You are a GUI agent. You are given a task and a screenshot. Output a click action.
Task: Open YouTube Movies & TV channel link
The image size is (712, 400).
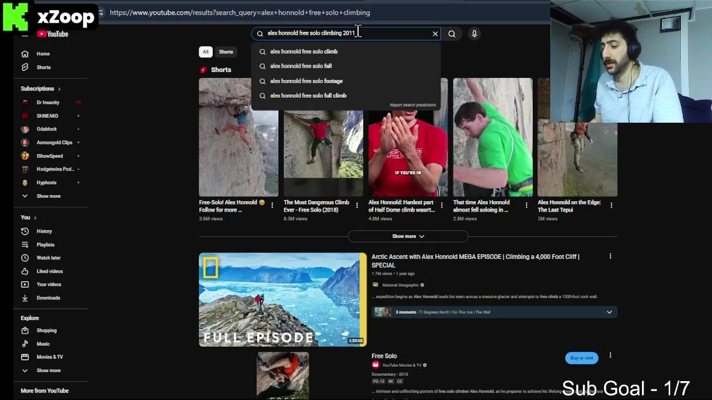pyautogui.click(x=401, y=365)
